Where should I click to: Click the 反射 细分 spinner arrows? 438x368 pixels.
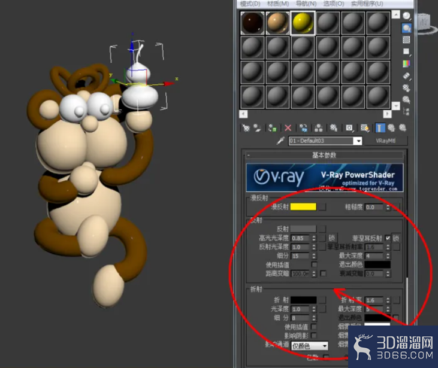[314, 256]
